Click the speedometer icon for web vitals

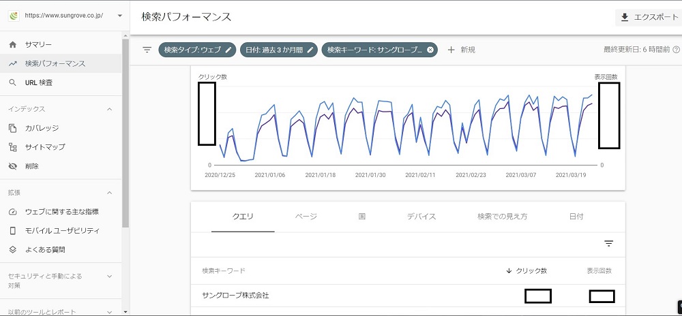point(12,212)
